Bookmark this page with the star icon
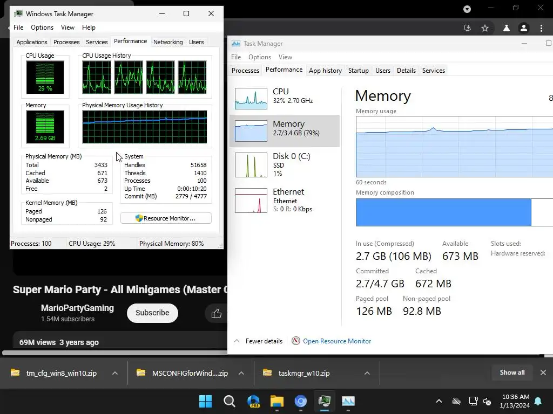Image resolution: width=553 pixels, height=414 pixels. point(485,28)
